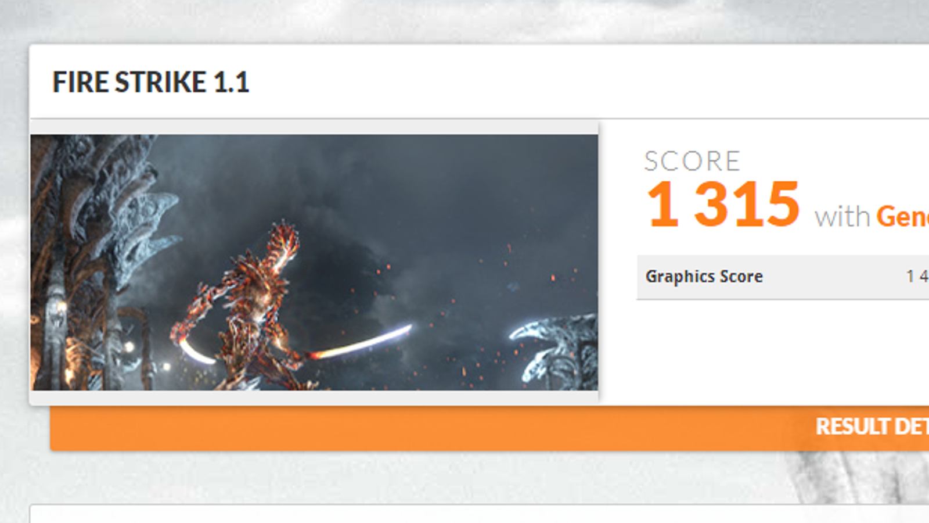Select the Graphics Score row label
Image resolution: width=929 pixels, height=523 pixels.
click(x=704, y=277)
